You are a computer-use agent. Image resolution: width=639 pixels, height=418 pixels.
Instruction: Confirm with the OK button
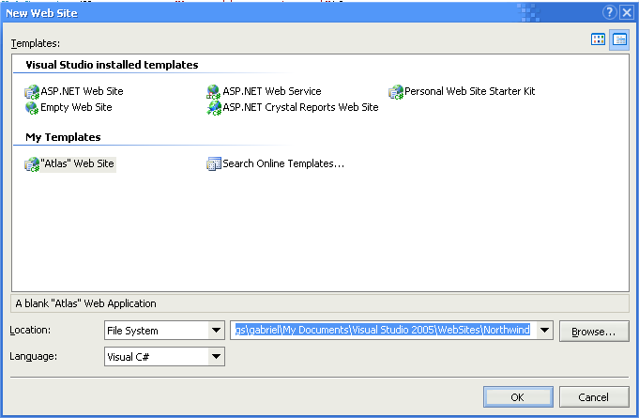click(518, 396)
